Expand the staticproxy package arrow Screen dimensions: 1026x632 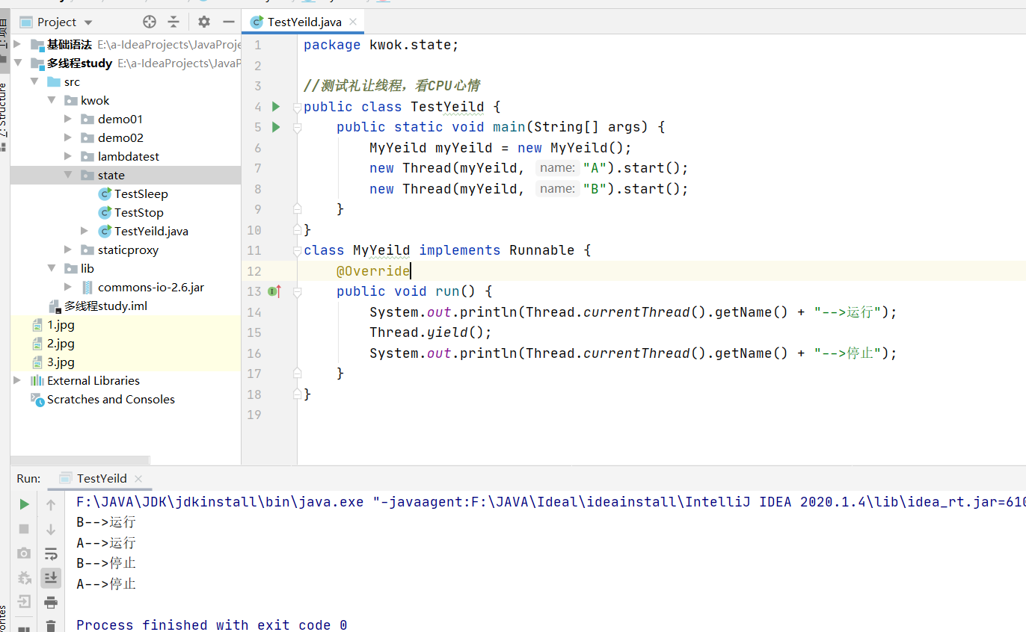tap(68, 250)
